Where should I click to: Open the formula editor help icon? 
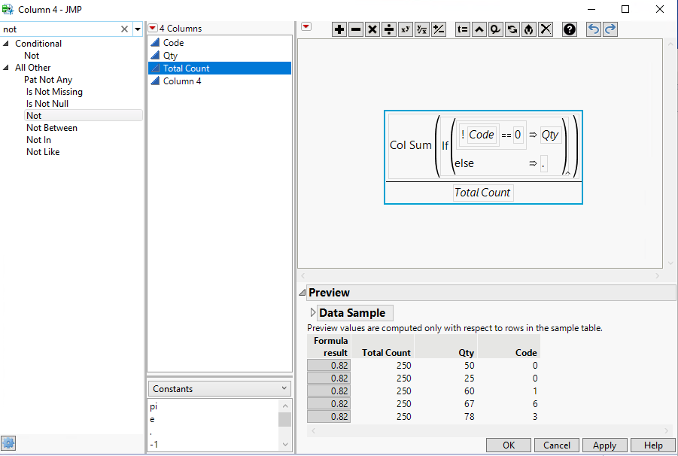click(x=570, y=29)
